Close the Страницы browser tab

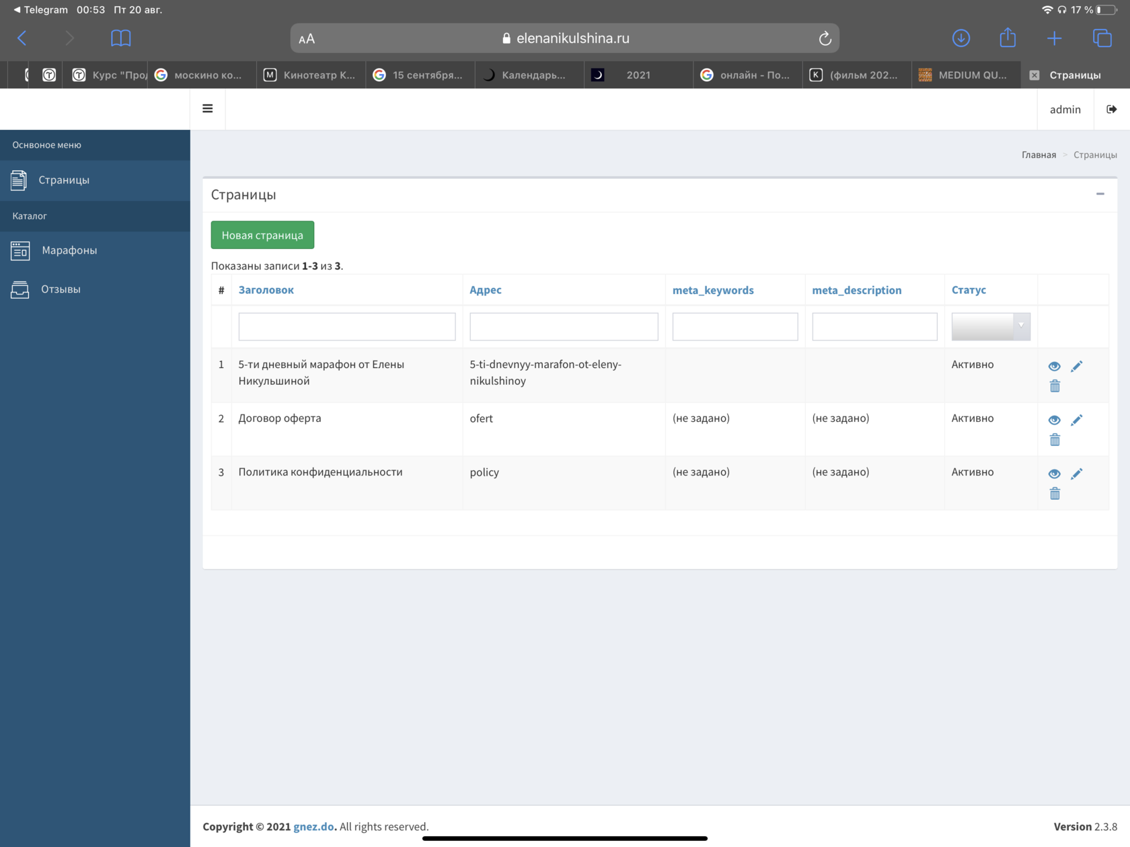click(x=1034, y=75)
